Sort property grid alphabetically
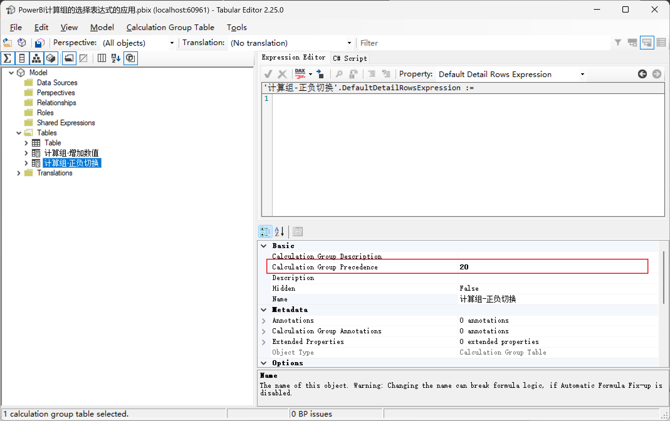 tap(279, 232)
